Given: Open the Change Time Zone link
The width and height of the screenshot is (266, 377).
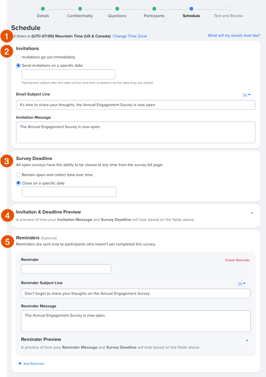Looking at the screenshot, I should coord(130,36).
